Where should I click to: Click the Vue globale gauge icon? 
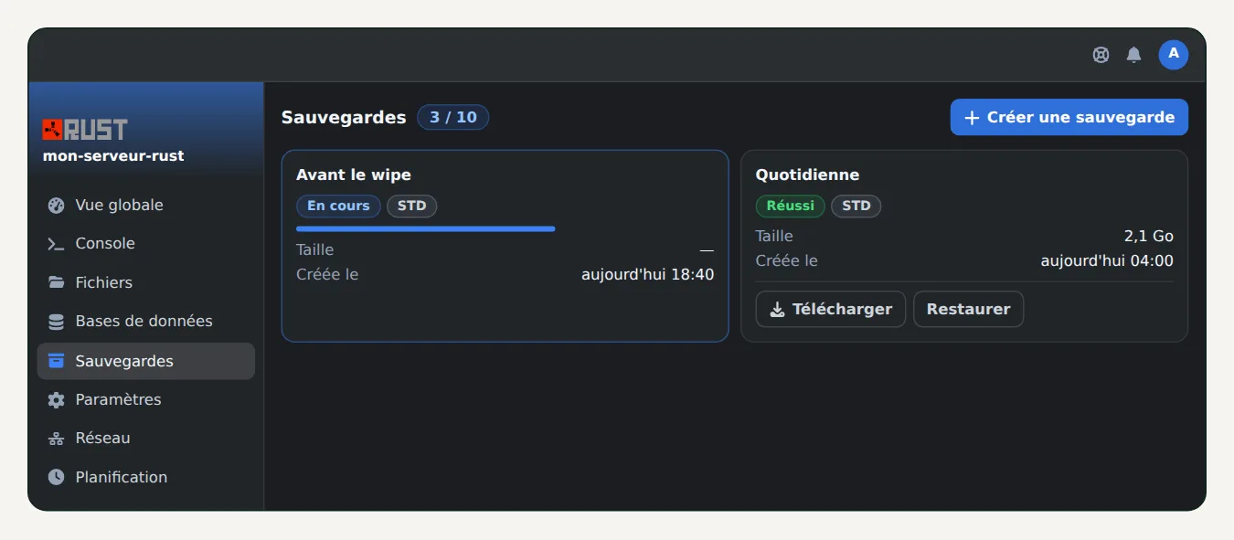coord(57,206)
